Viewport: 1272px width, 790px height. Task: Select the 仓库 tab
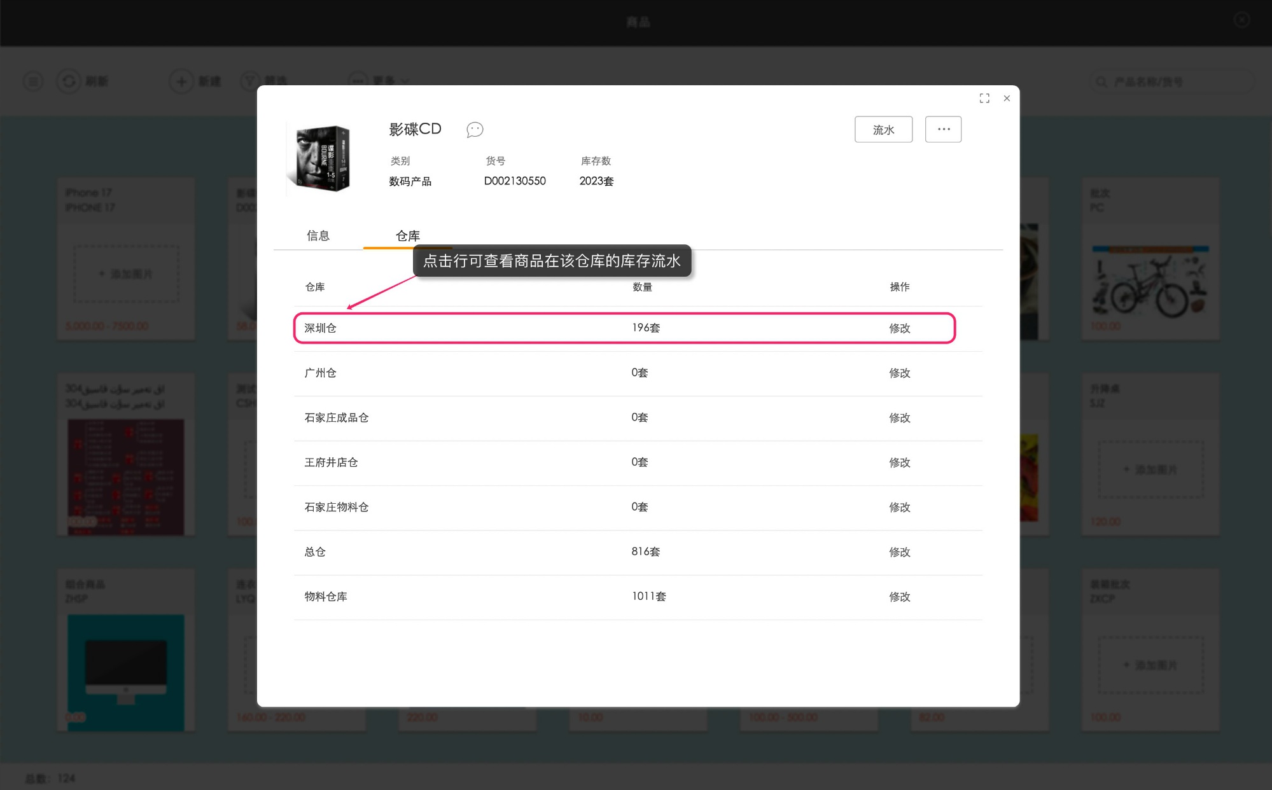(x=407, y=235)
